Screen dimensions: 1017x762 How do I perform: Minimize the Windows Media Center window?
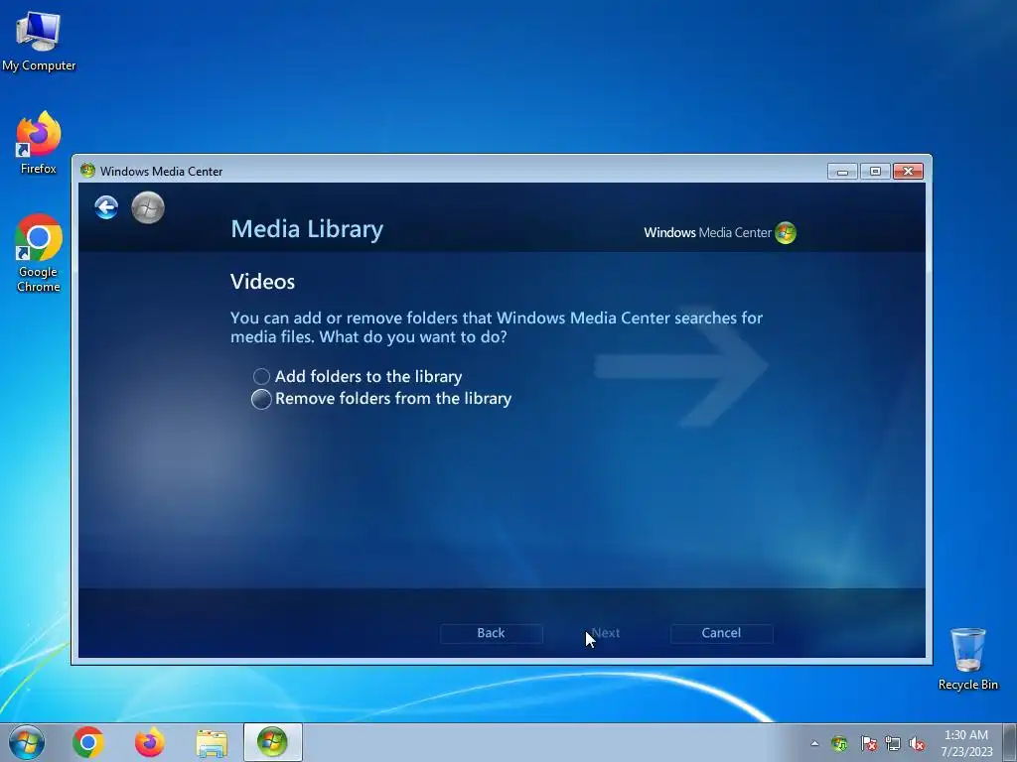click(842, 171)
